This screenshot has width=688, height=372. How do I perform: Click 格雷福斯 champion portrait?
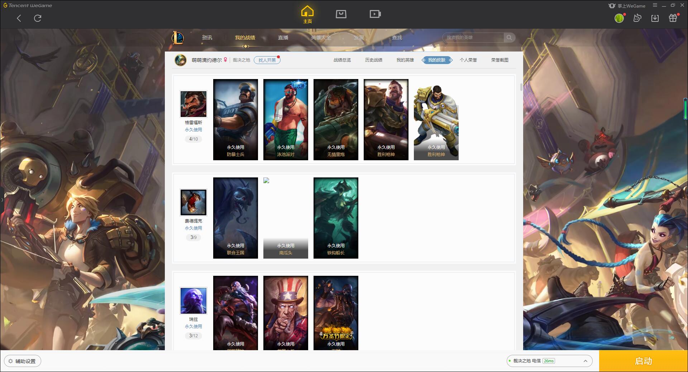(x=193, y=104)
